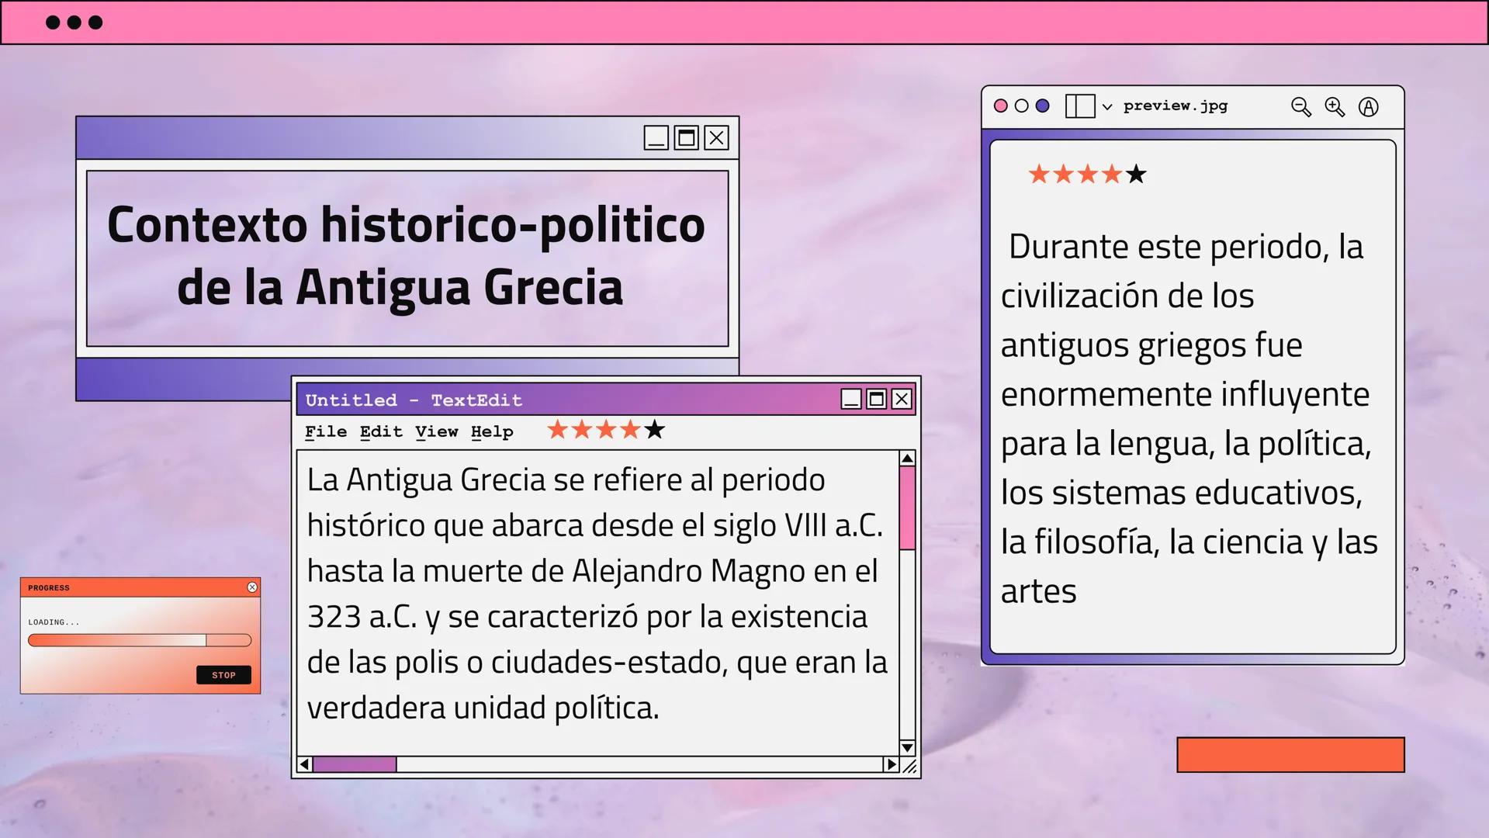Click the white traffic-light dot on preview window
1489x838 pixels.
[x=1022, y=105]
